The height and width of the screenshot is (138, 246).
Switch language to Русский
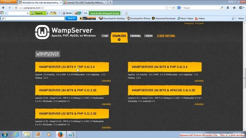pos(199,23)
